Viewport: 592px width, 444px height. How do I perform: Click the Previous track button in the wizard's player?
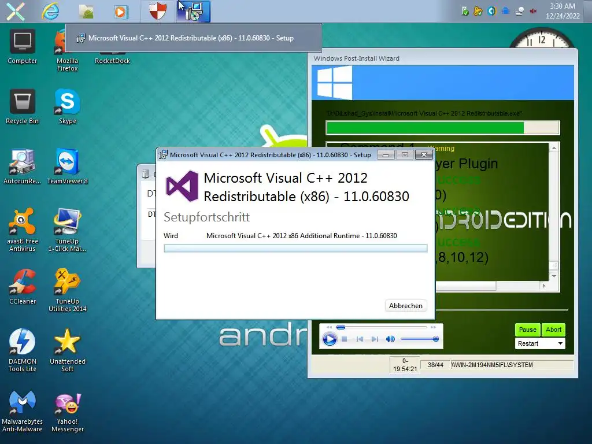coord(360,339)
